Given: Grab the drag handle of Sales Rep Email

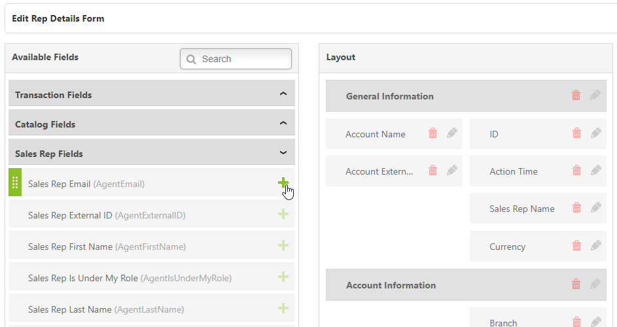Looking at the screenshot, I should pos(15,182).
